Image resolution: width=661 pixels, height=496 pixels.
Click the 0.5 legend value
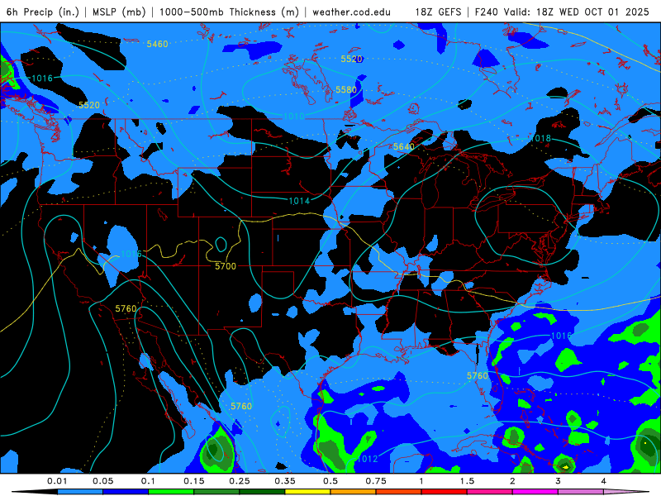point(330,481)
